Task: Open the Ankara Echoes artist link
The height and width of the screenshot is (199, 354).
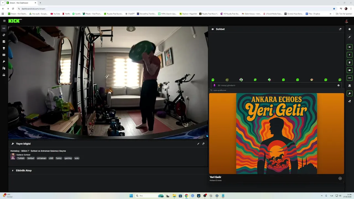Action: pyautogui.click(x=215, y=180)
